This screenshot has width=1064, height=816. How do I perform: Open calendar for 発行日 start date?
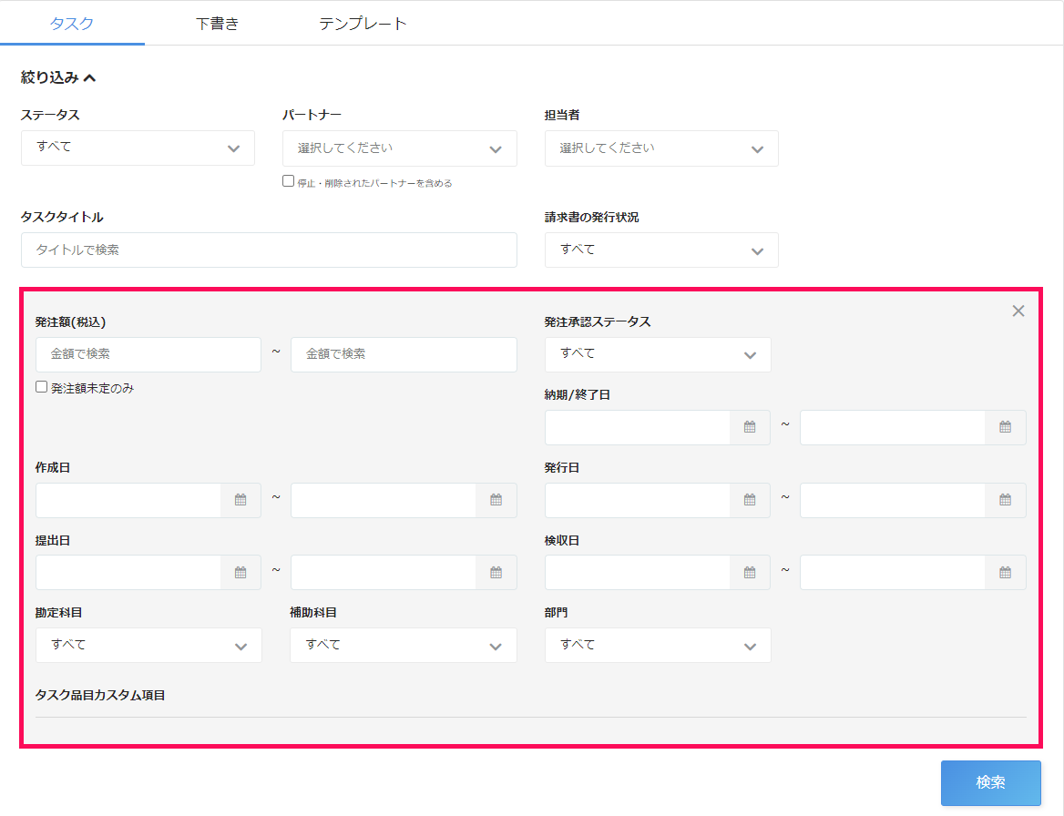click(x=750, y=500)
